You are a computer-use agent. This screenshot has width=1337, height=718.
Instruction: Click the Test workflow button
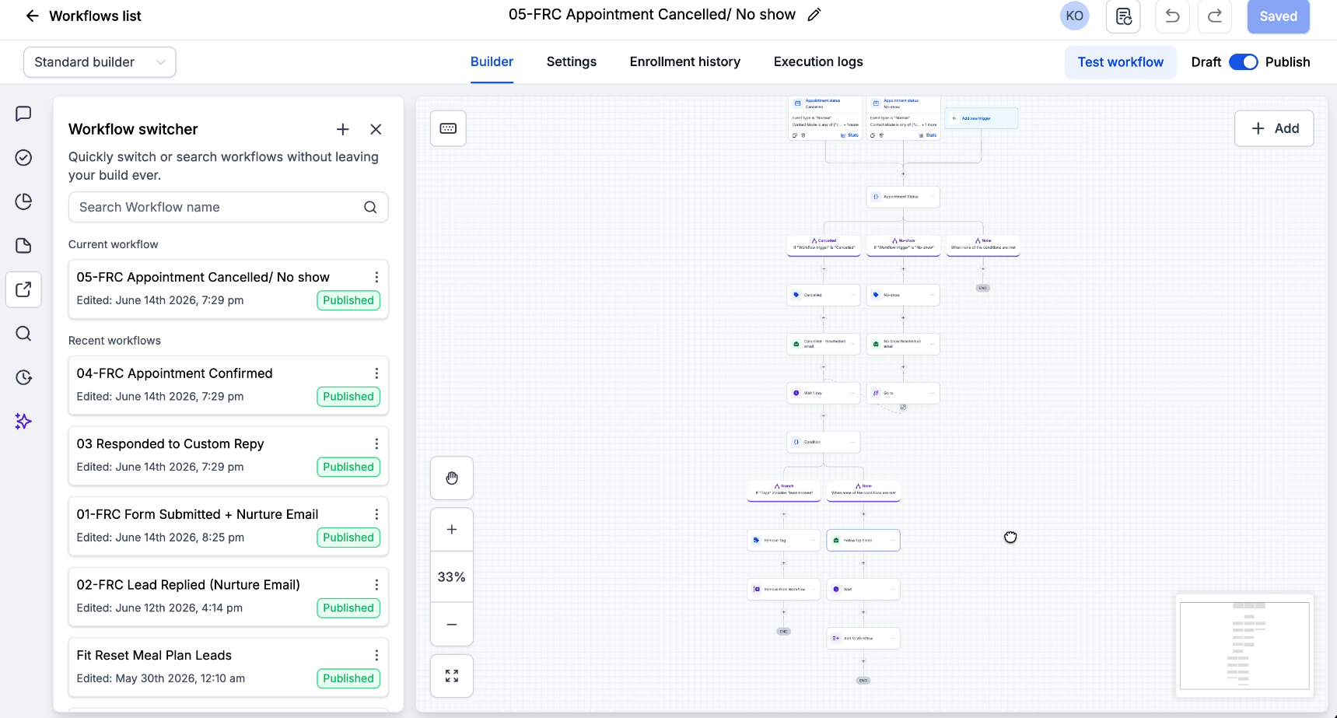click(x=1120, y=62)
